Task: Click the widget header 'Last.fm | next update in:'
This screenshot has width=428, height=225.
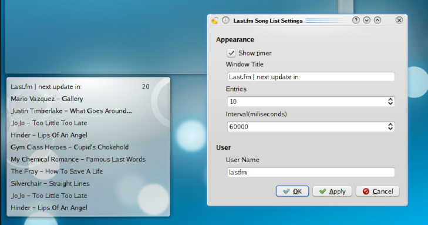Action: (46, 87)
